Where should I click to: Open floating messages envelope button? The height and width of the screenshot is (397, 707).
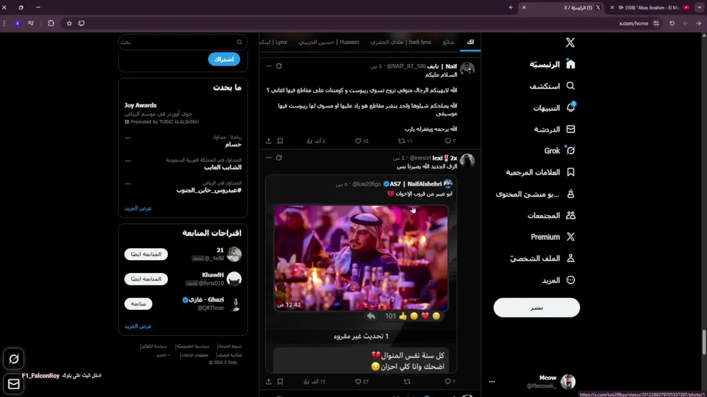14,384
